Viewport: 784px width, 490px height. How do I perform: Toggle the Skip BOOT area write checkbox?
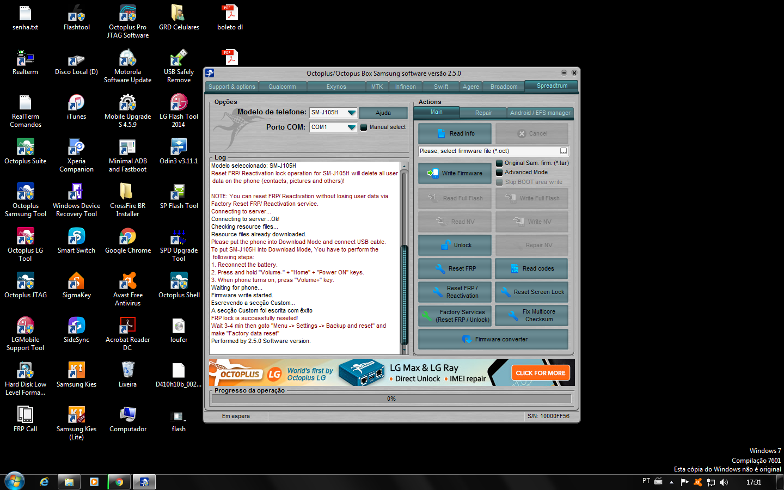(499, 182)
